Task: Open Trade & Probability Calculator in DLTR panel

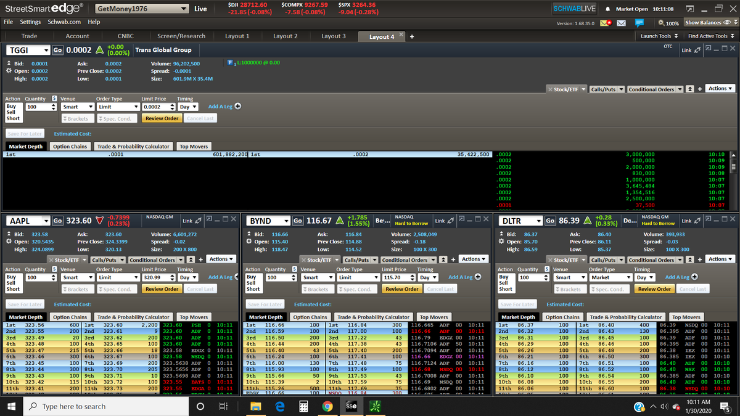Action: point(626,317)
